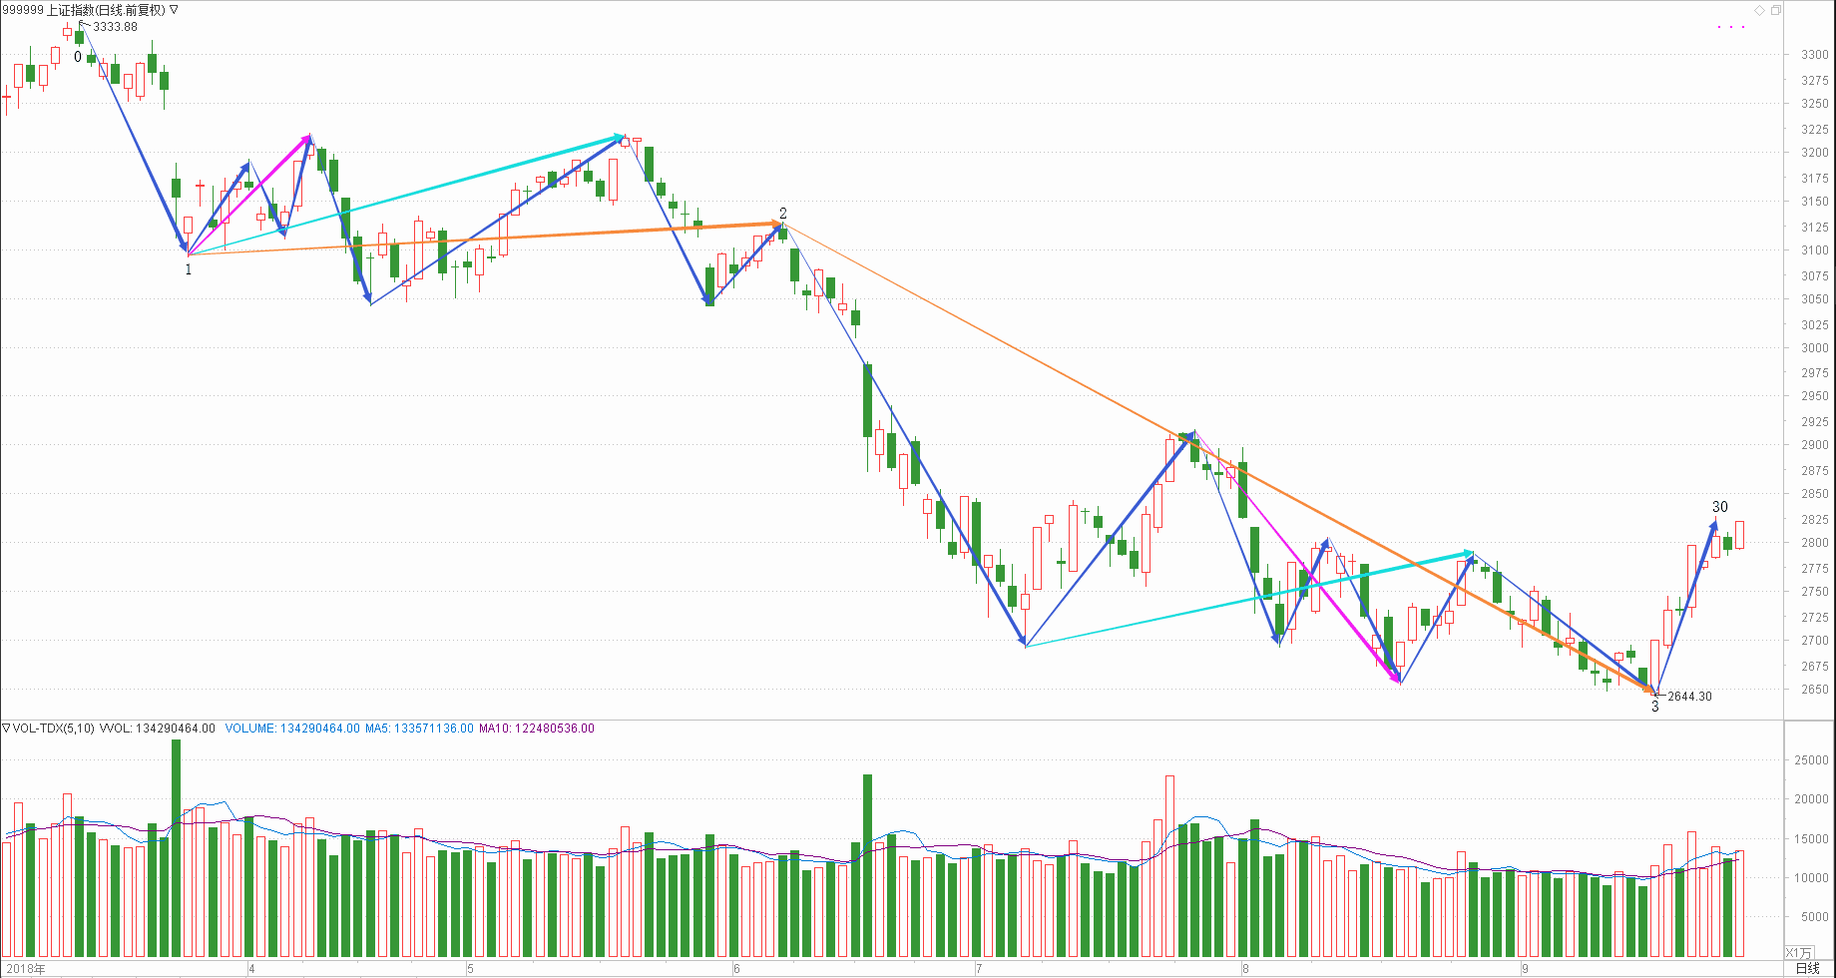Click the 2018年 date axis label
The height and width of the screenshot is (978, 1836).
point(26,968)
